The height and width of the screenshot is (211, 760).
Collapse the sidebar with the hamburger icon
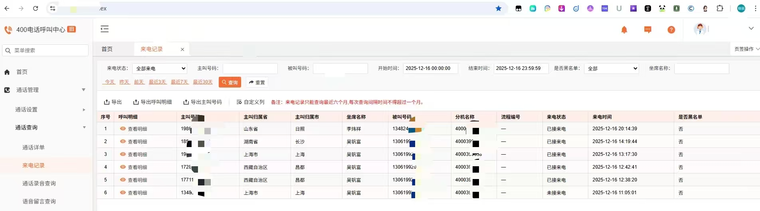click(105, 29)
